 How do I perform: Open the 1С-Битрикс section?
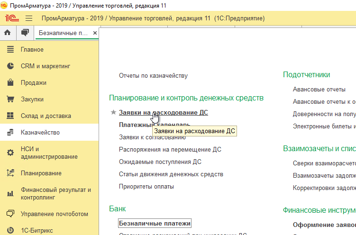coord(37,230)
